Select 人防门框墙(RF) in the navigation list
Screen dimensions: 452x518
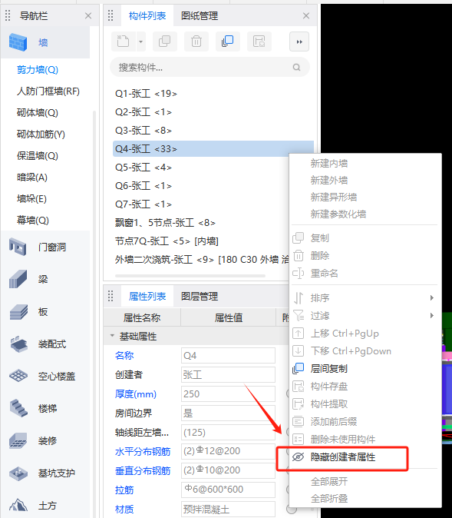(48, 91)
